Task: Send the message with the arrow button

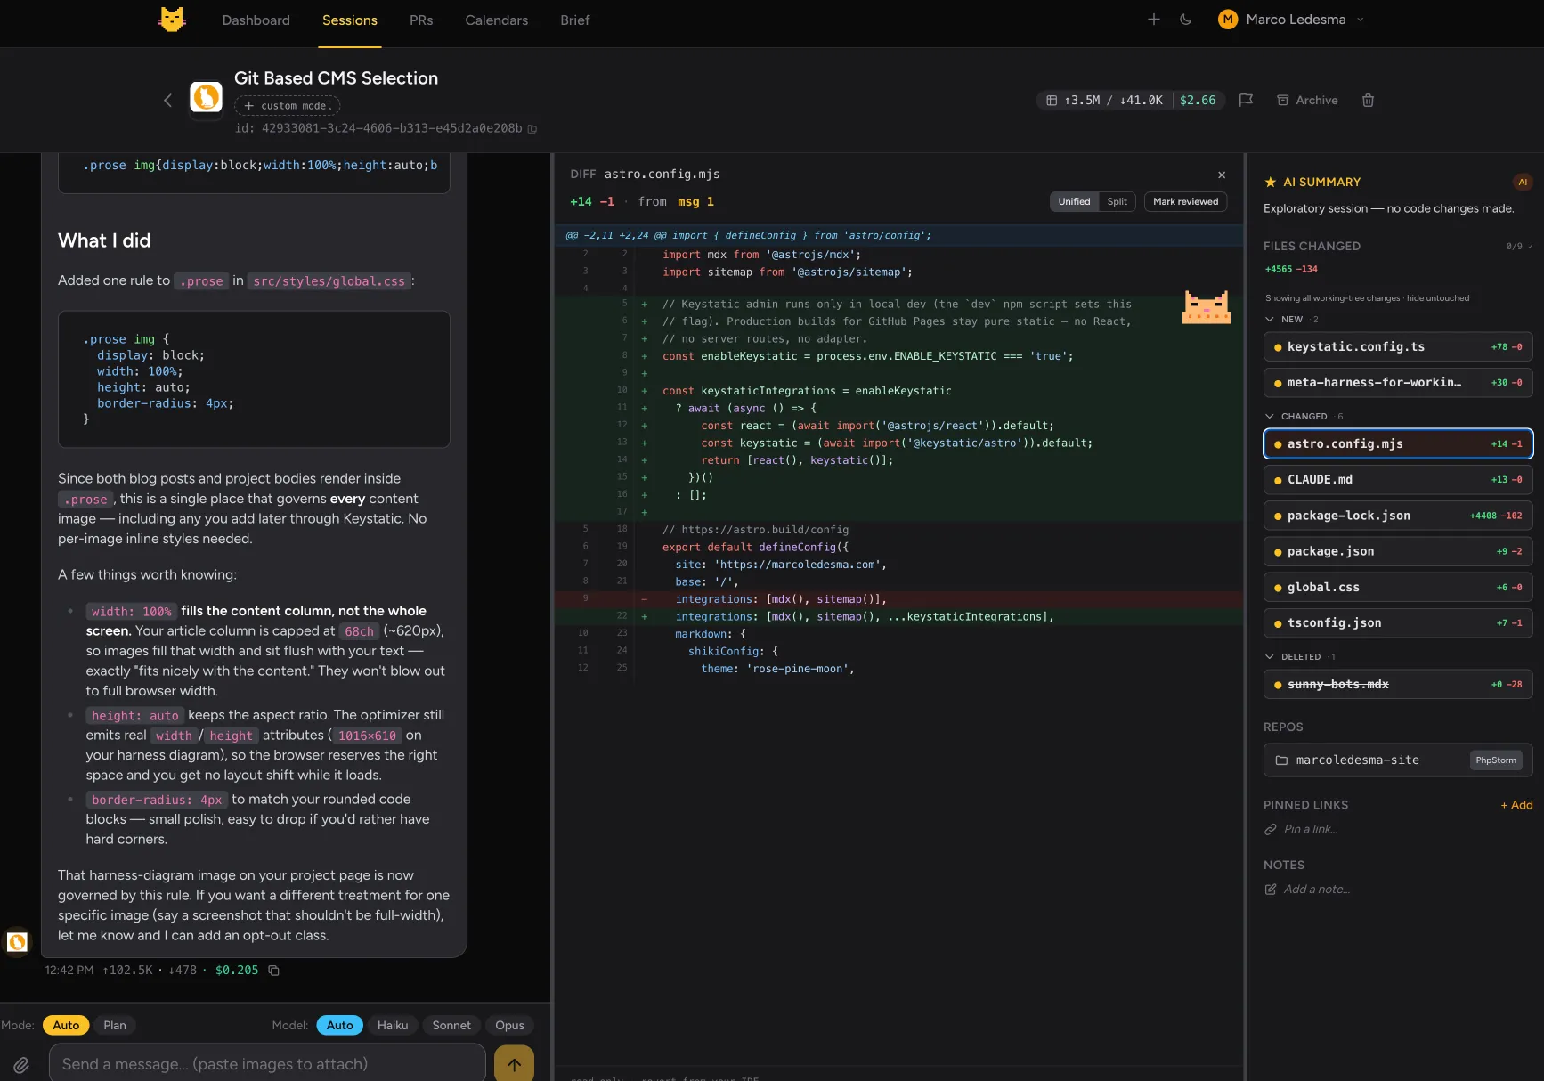Action: [x=514, y=1064]
